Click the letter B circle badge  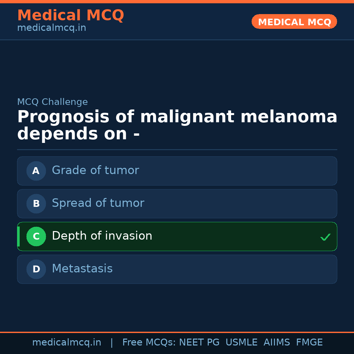[36, 204]
